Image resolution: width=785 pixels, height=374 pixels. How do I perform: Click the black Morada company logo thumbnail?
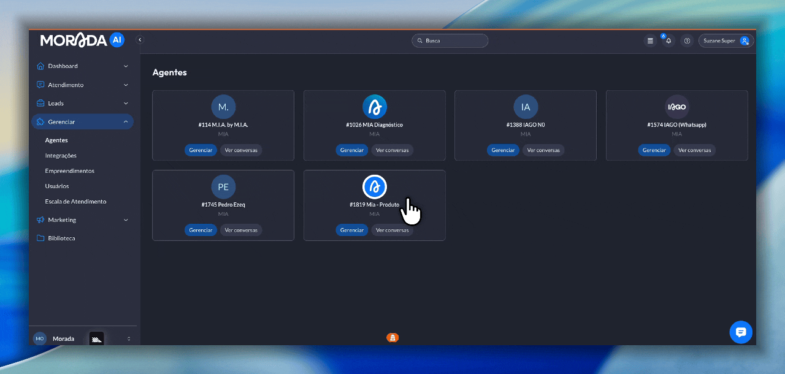[x=97, y=338]
